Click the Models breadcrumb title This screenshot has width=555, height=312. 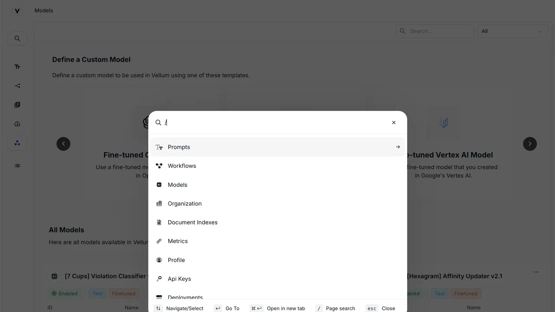click(x=44, y=10)
